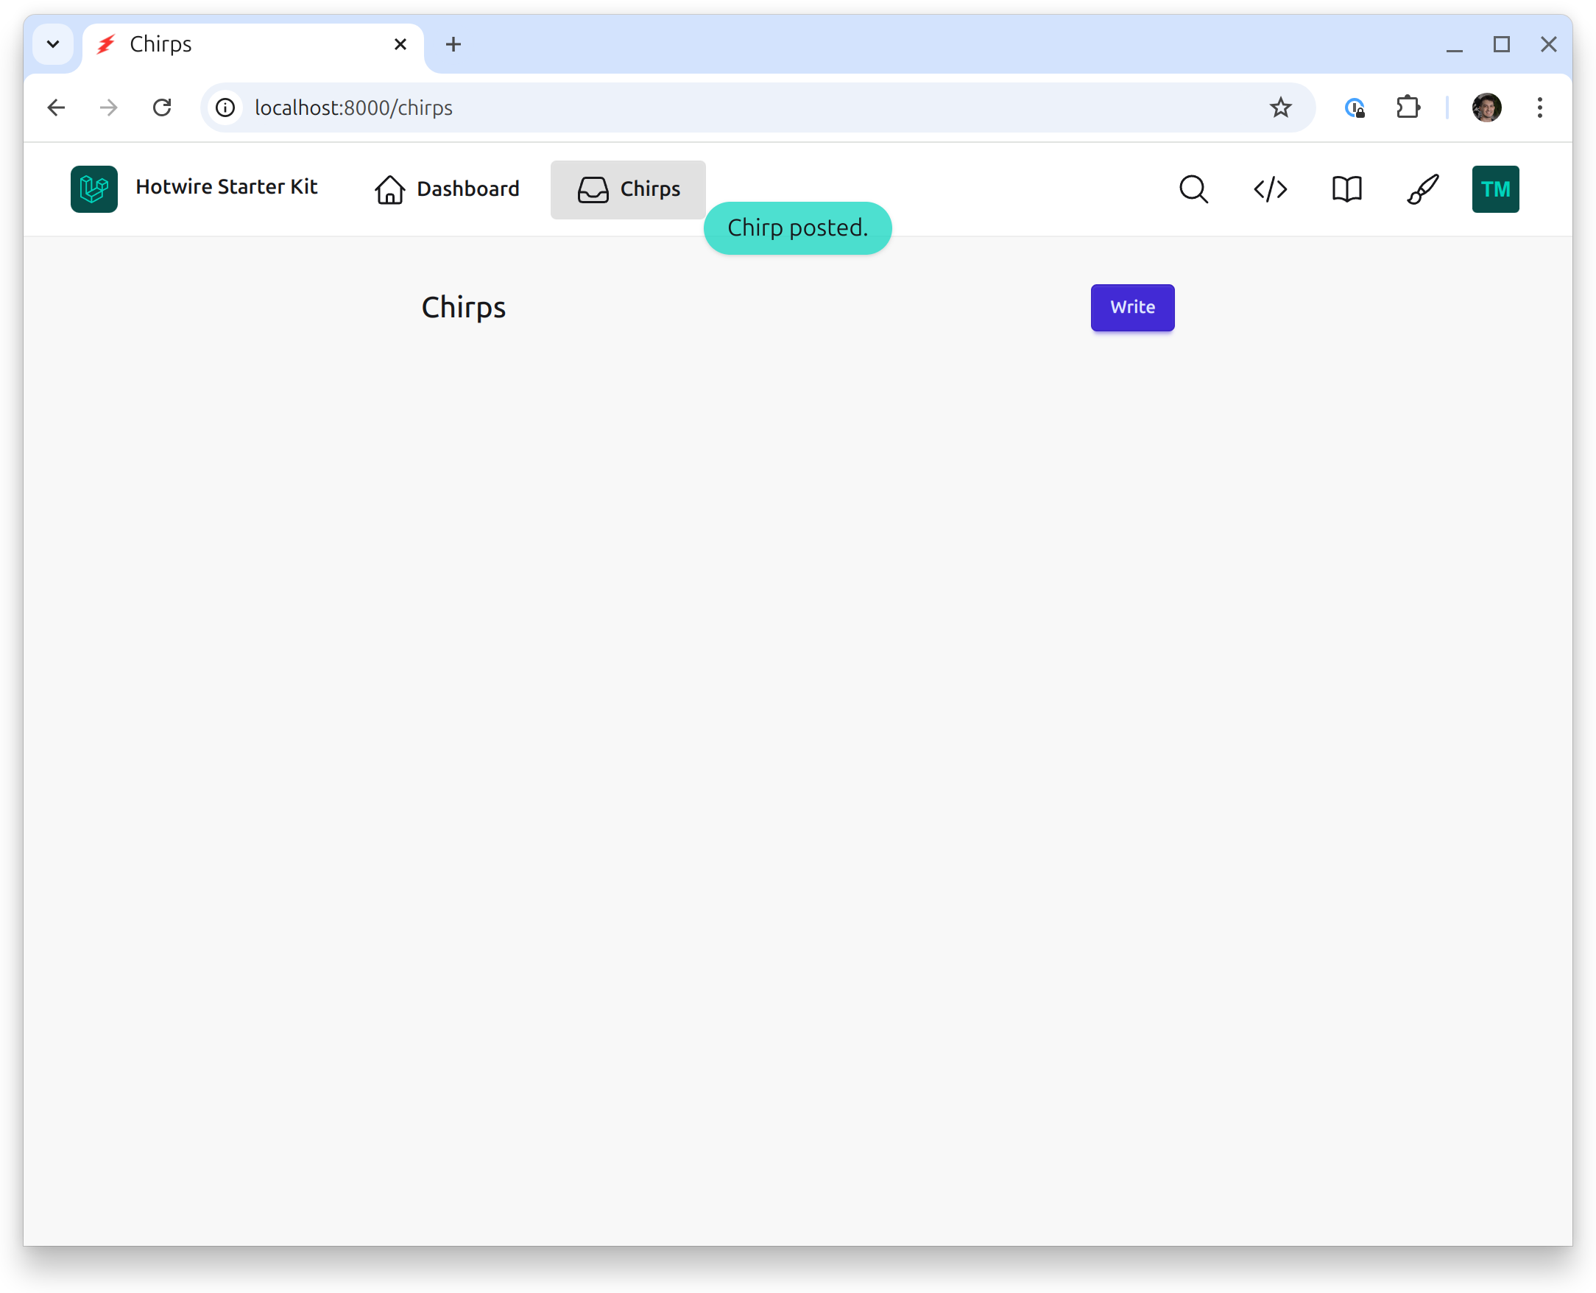Bookmark page with star icon
The width and height of the screenshot is (1596, 1293).
(1280, 108)
